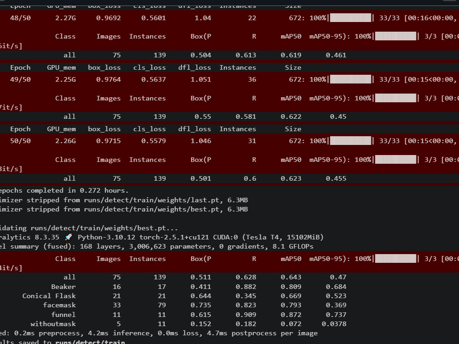Click Beaker mAP50 value '0.809'

click(x=291, y=287)
